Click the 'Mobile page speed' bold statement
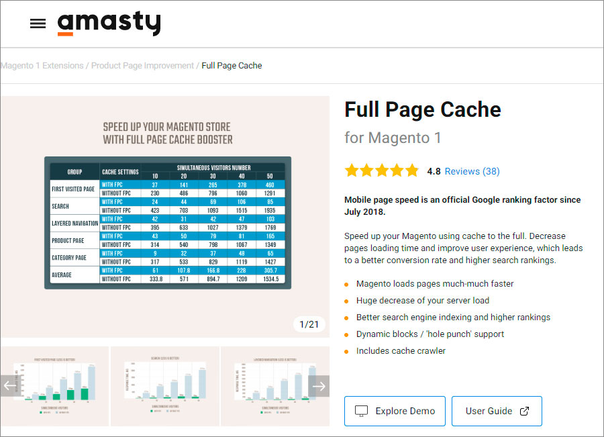Viewport: 604px width, 437px height. coord(462,206)
